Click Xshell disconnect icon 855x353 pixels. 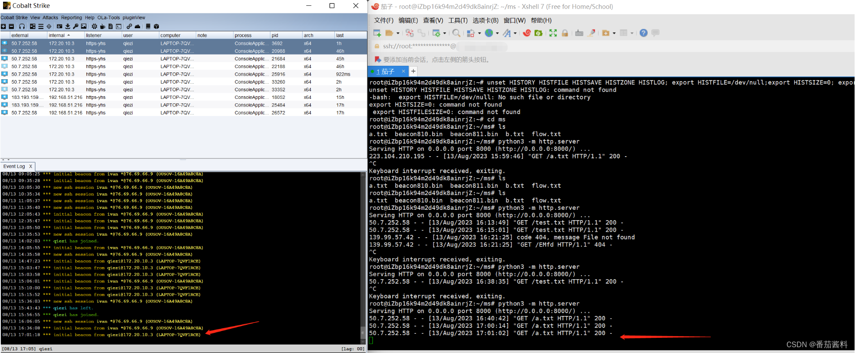click(409, 33)
